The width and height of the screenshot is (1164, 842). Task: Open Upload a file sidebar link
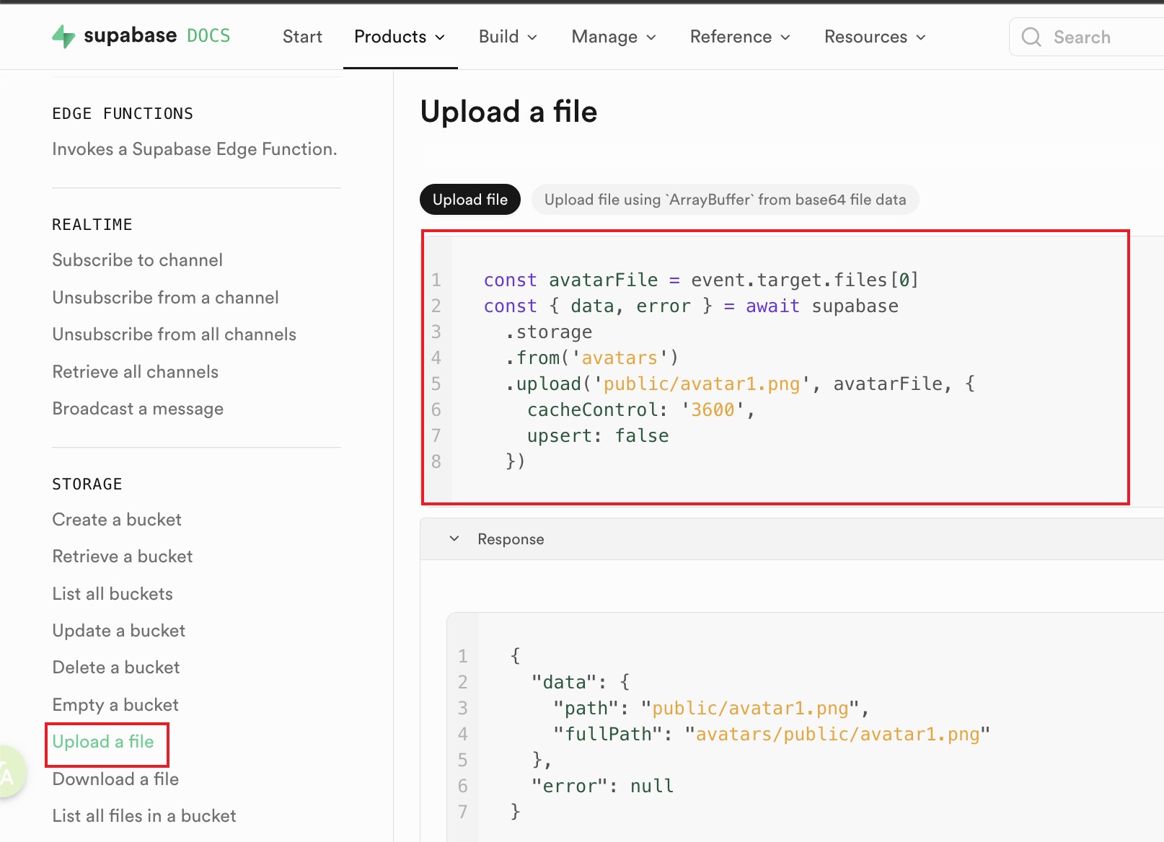point(103,742)
